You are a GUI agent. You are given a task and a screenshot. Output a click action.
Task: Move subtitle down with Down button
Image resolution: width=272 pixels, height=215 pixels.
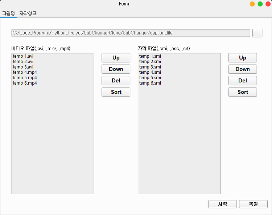(x=243, y=69)
